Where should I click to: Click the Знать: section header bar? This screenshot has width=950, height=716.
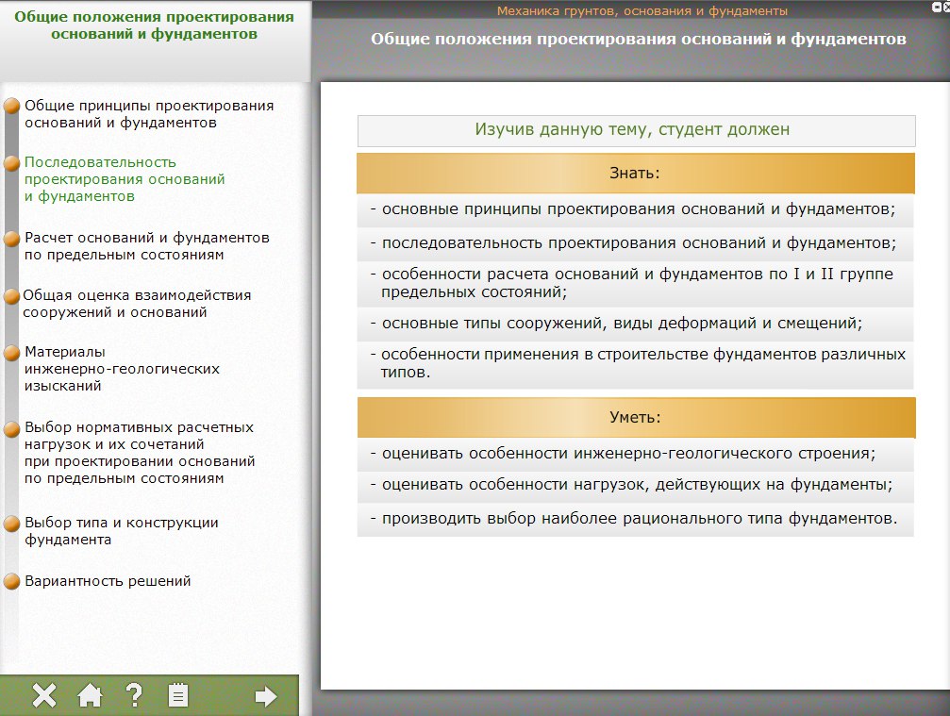636,174
